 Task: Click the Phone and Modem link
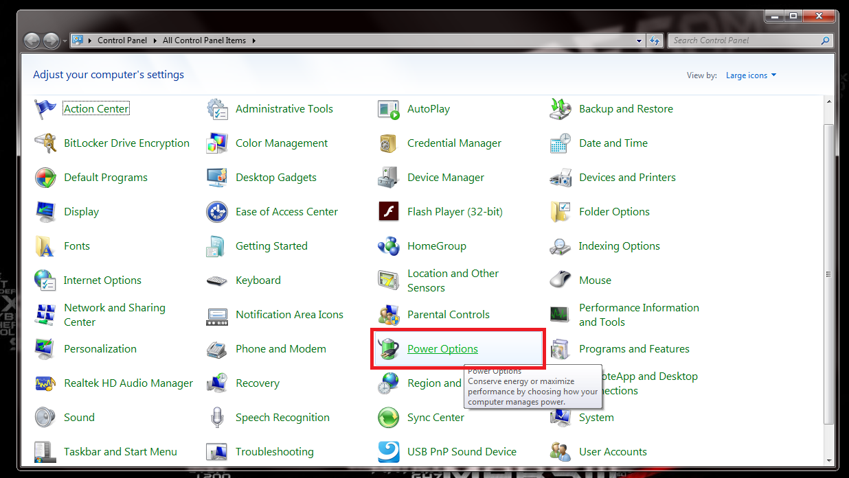[x=281, y=349]
